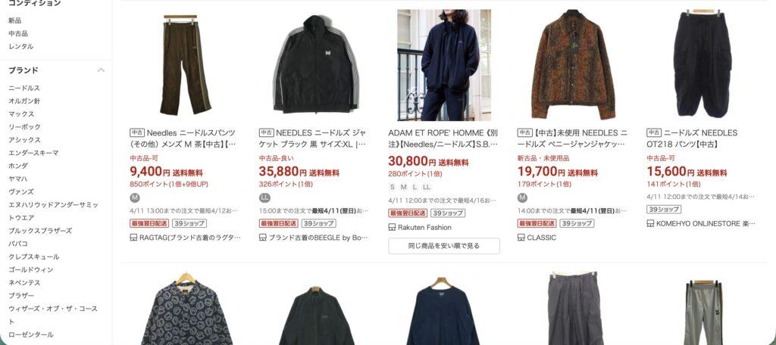The image size is (776, 345).
Task: Select ニードルス brand filter
Action: click(x=23, y=88)
